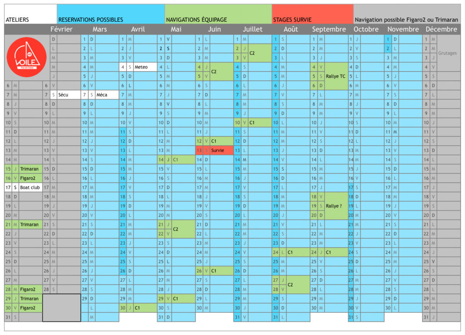
Task: Select the grey Figaro2 ou Trimaran legend
Action: pos(406,14)
